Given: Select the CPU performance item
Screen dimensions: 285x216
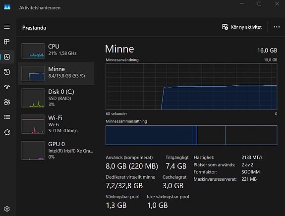Looking at the screenshot, I should (56, 51).
